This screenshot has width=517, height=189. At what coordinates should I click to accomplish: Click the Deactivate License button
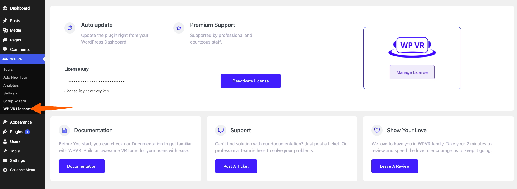[x=251, y=81]
